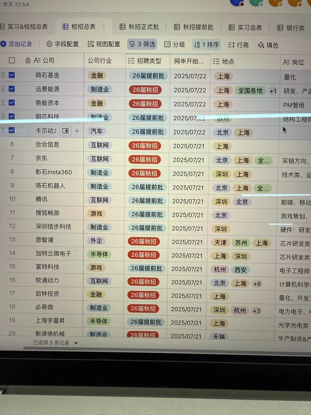Viewport: 311px width, 415px height.
Task: Open +1 more locations in 远景能源 row
Action: coord(273,91)
